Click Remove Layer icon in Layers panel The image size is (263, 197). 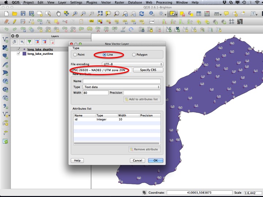pos(52,42)
